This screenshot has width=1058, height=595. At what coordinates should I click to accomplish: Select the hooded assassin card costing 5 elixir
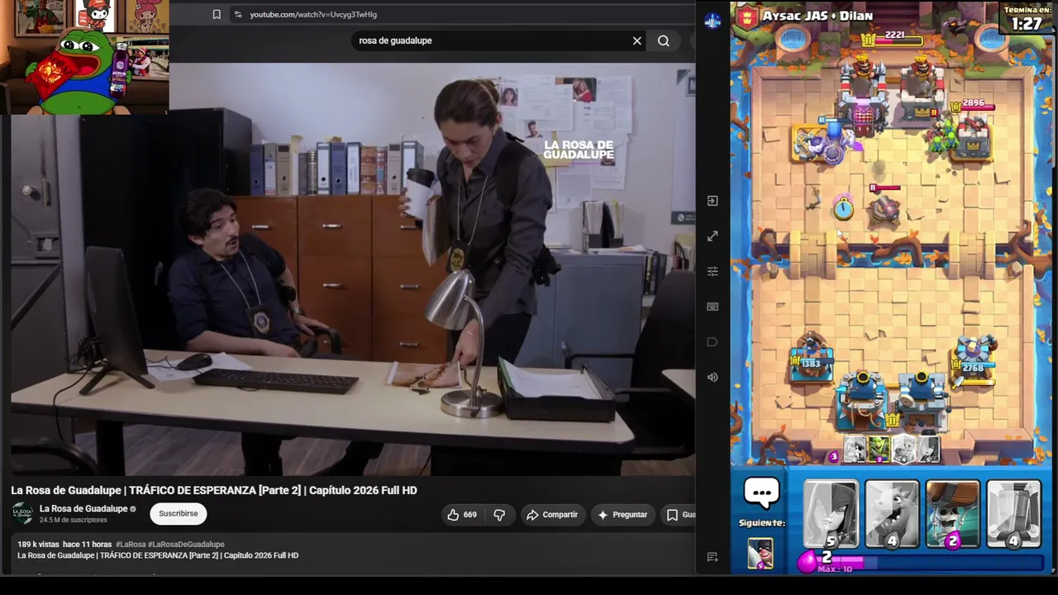pyautogui.click(x=831, y=514)
